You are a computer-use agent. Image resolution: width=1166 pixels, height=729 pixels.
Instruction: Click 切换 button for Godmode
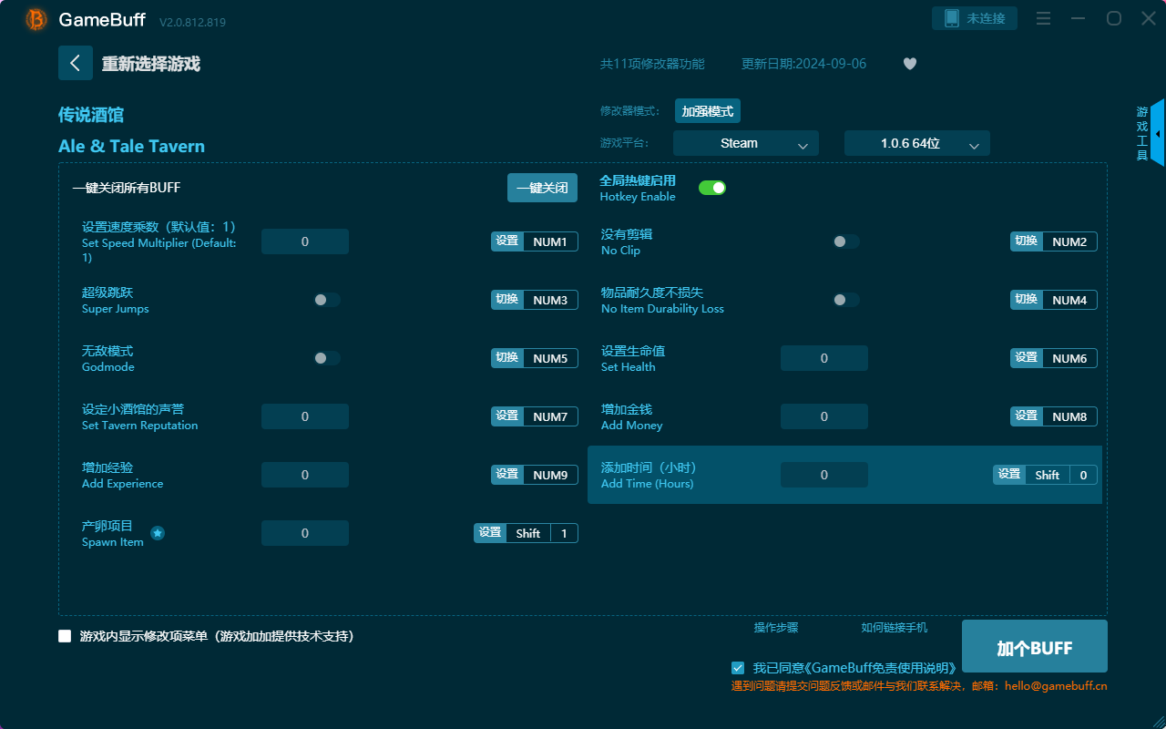(507, 358)
